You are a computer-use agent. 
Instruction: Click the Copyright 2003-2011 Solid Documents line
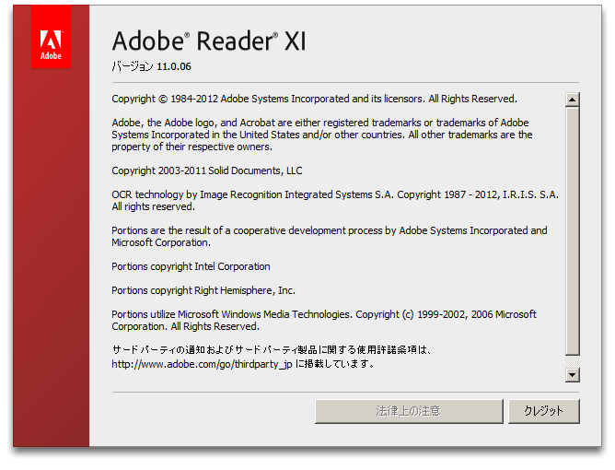[x=207, y=170]
